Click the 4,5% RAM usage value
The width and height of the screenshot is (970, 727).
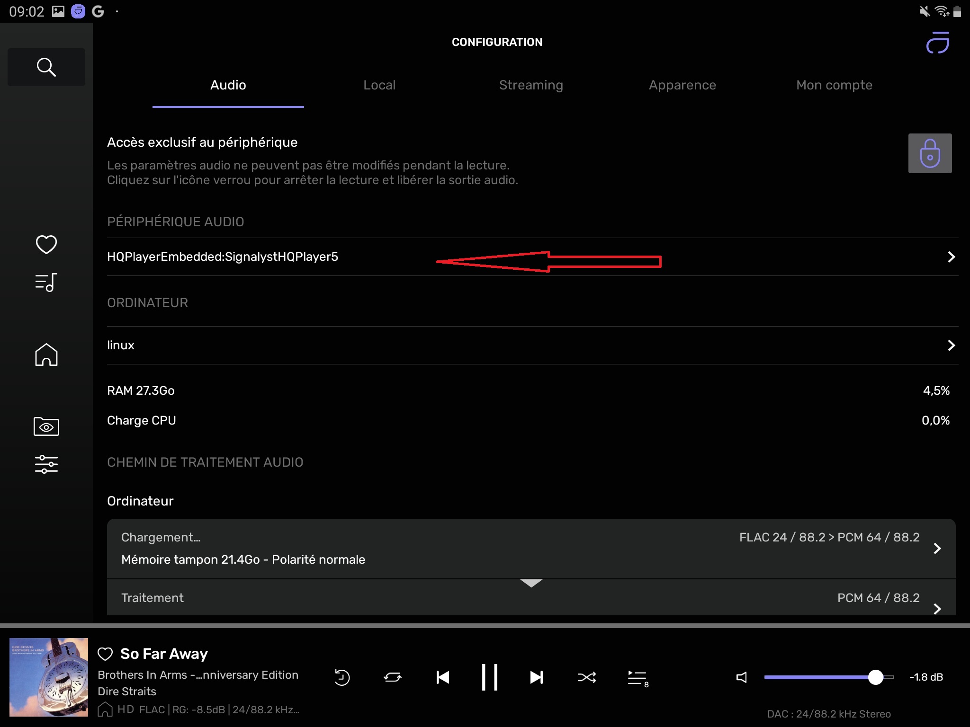point(936,390)
